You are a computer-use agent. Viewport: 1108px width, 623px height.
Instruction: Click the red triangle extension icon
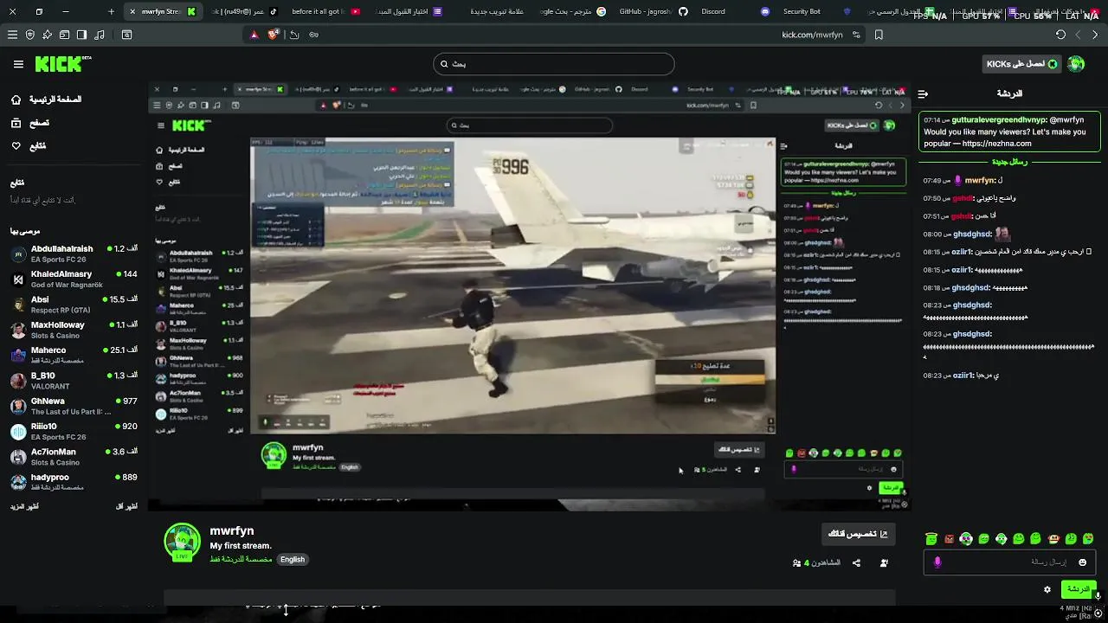point(254,35)
